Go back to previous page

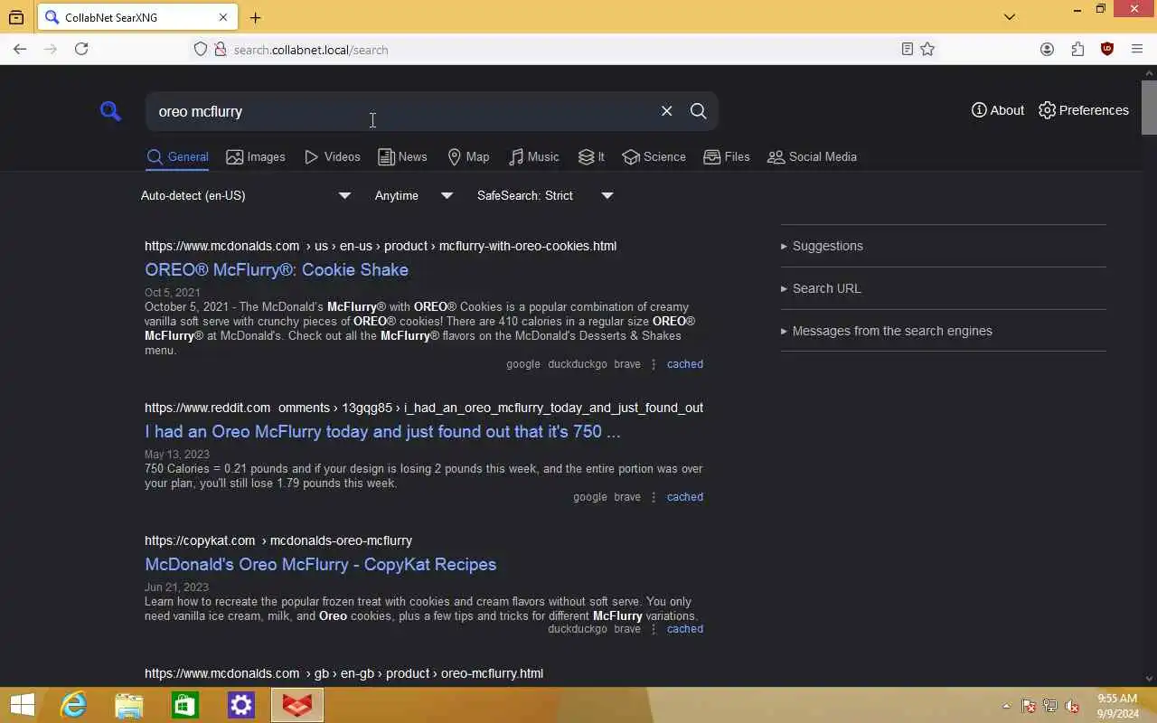point(20,50)
